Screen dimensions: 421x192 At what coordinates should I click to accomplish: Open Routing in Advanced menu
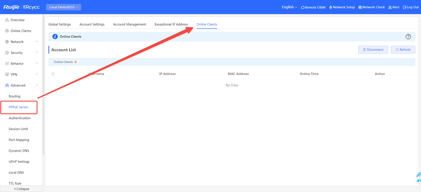tap(15, 96)
